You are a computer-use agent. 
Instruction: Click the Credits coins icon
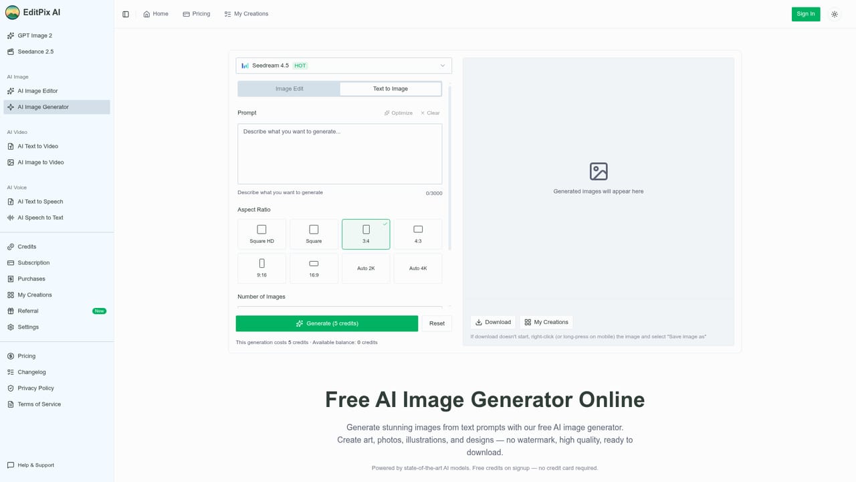point(11,247)
